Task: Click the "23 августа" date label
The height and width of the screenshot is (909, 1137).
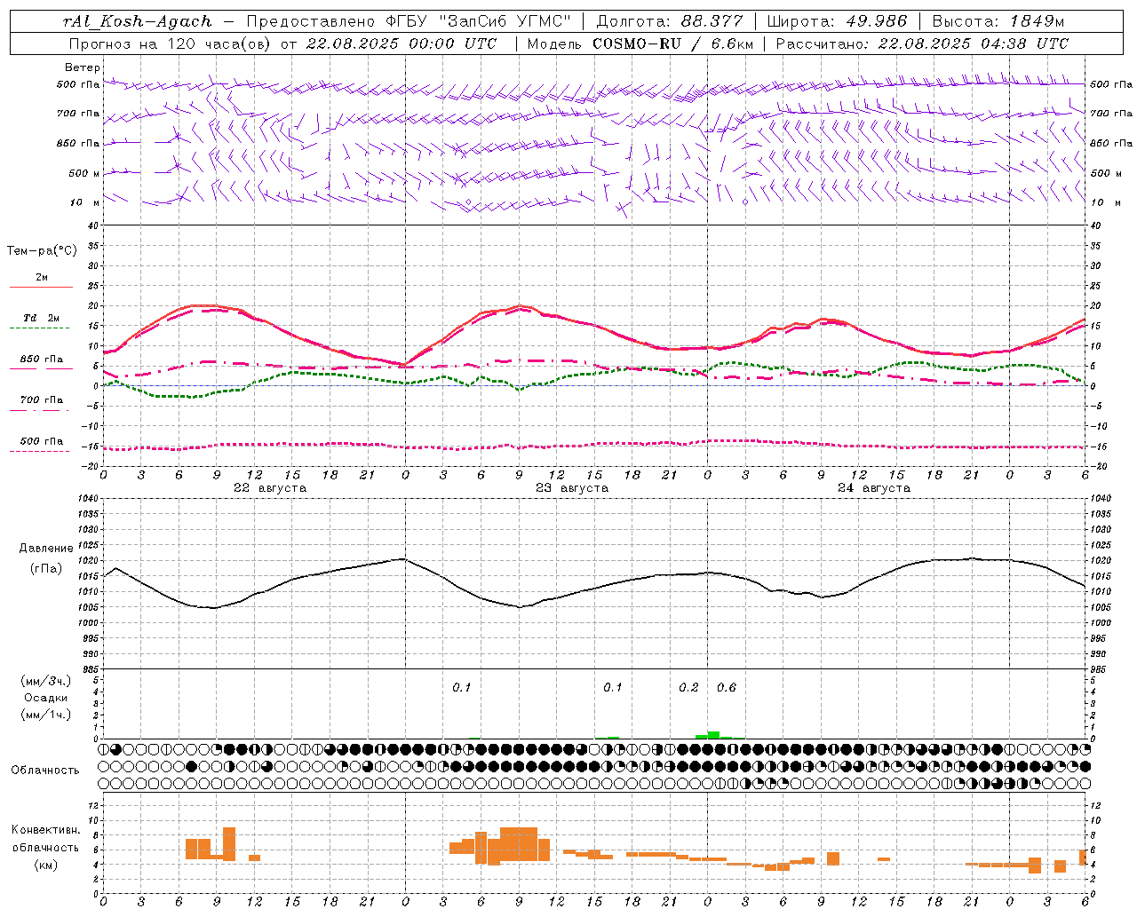Action: 572,487
